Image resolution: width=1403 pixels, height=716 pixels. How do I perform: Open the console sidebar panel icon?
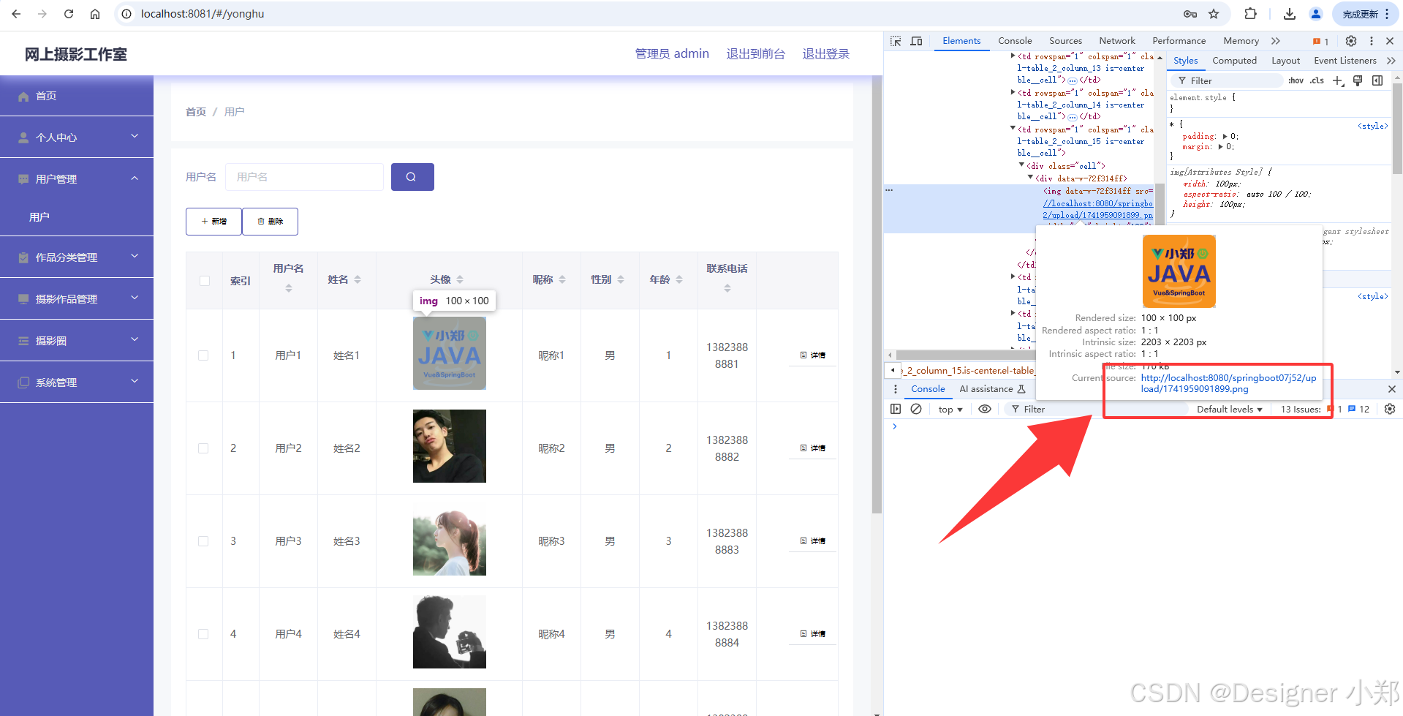click(896, 409)
